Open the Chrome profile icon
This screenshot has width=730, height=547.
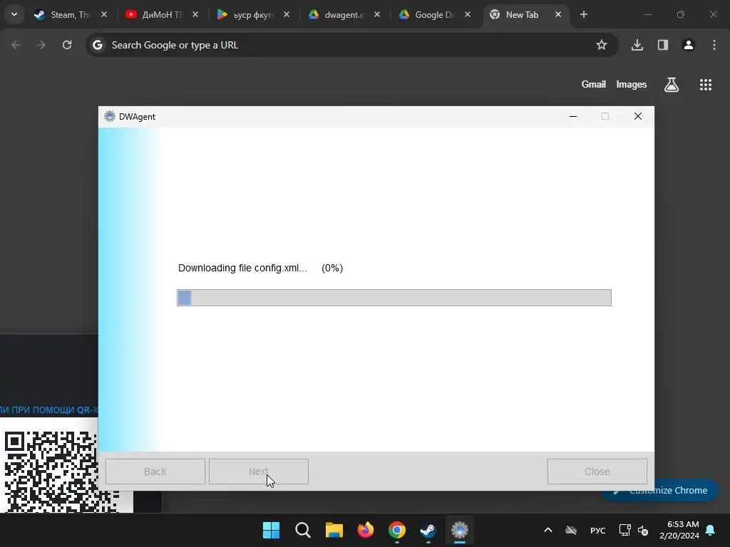[x=689, y=45]
